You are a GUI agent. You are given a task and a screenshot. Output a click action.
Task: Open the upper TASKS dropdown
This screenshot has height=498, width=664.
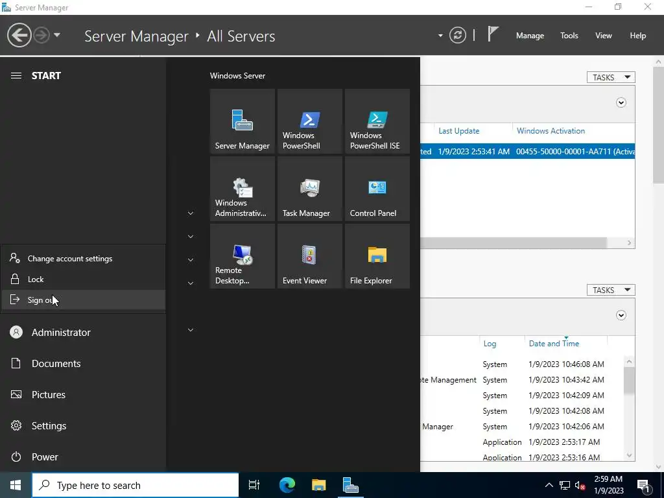click(x=611, y=78)
